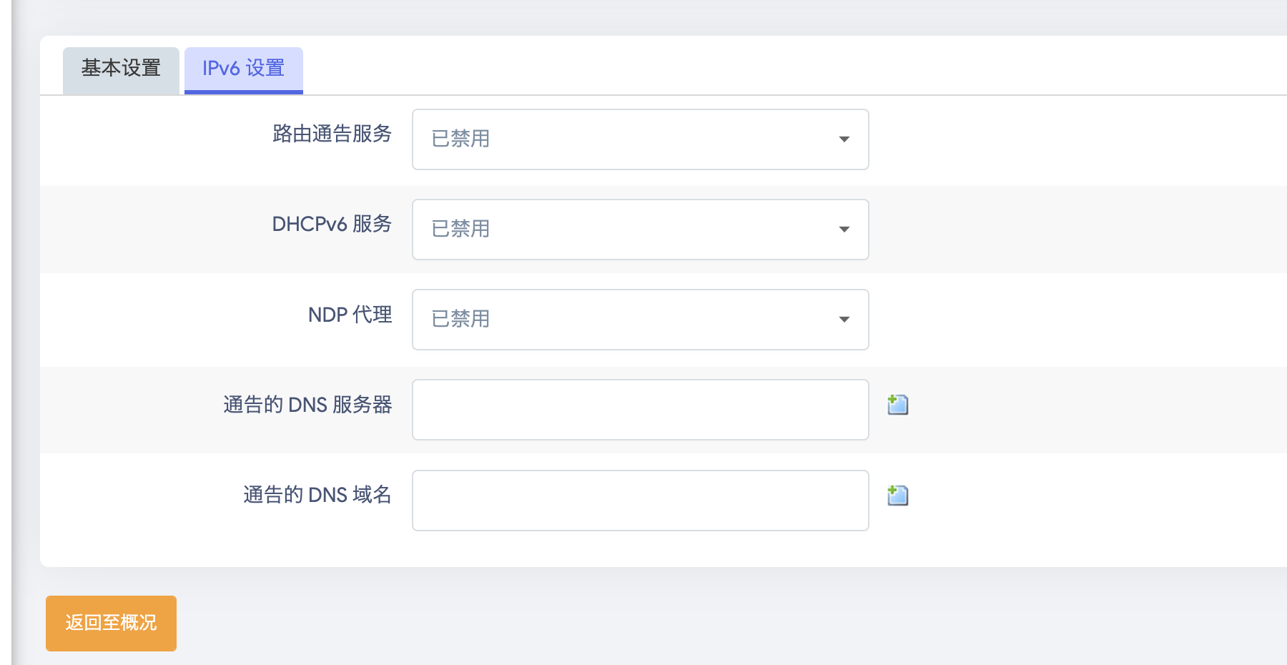Click the add icon beside 通告的 DNS 服务器 field
Screen dimensions: 1287x665
(897, 404)
